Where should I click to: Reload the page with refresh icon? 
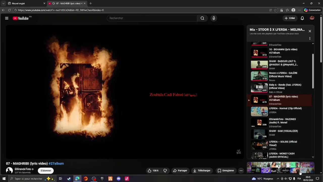tap(9, 10)
